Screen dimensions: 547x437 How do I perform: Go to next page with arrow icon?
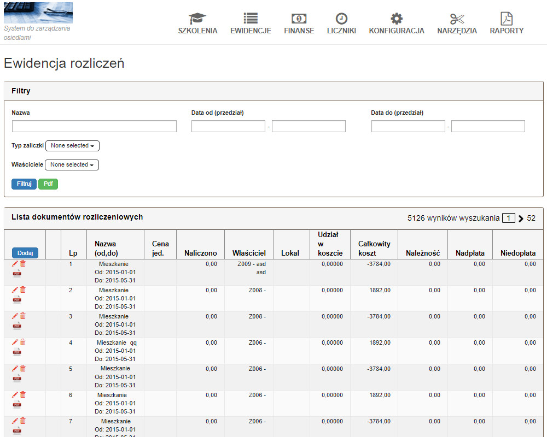[521, 218]
